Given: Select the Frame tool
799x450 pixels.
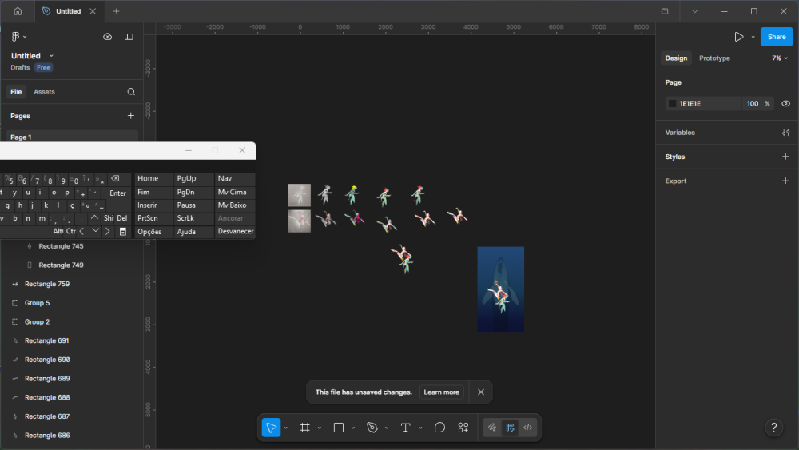Looking at the screenshot, I should point(304,428).
